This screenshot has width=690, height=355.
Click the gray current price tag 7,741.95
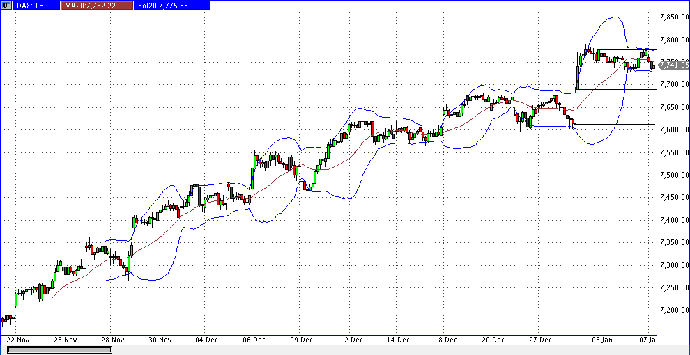(x=673, y=65)
